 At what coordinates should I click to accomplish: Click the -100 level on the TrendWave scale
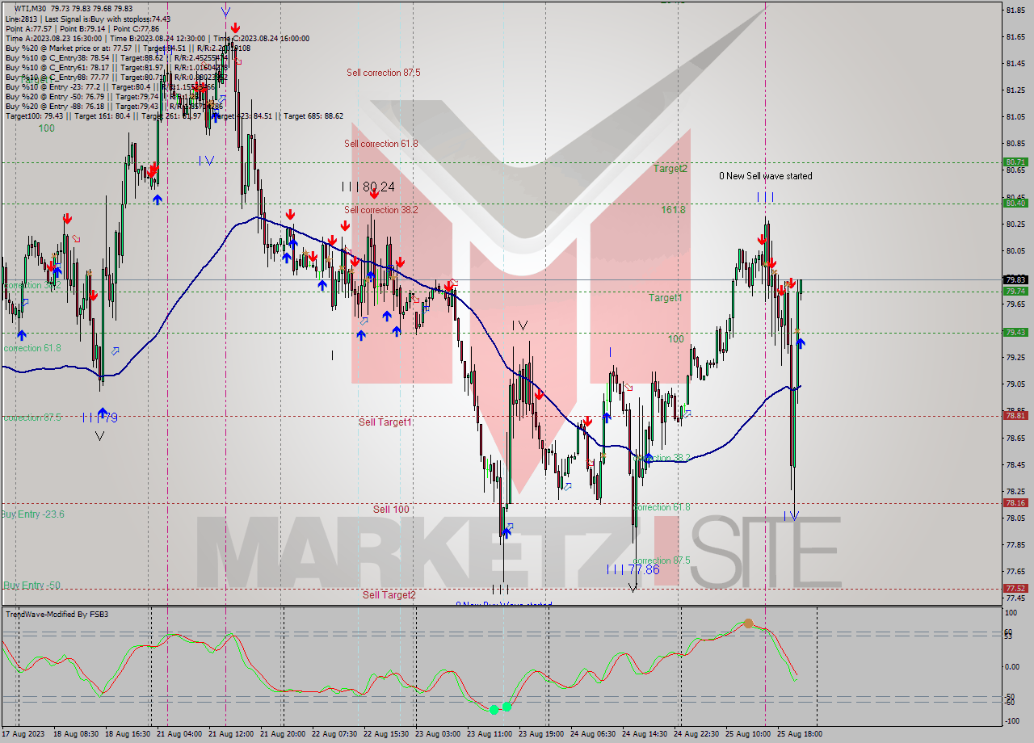(x=1013, y=720)
